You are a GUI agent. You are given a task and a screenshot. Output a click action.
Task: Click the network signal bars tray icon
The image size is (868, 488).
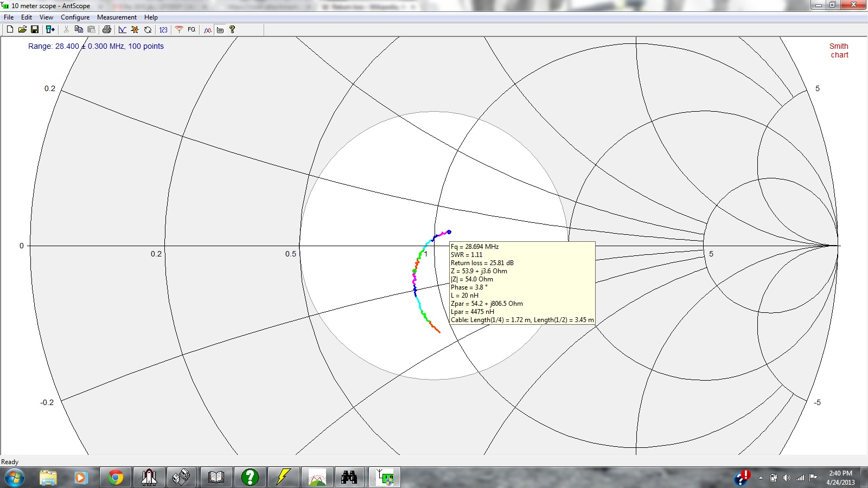coord(800,478)
